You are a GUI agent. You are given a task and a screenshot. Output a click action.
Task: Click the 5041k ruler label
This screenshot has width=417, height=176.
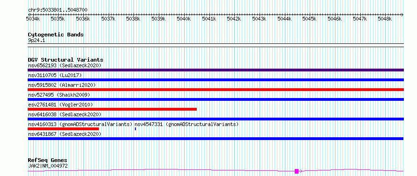[x=209, y=19]
